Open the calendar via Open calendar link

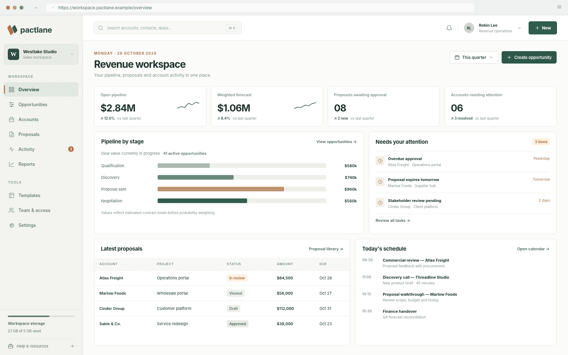click(533, 249)
